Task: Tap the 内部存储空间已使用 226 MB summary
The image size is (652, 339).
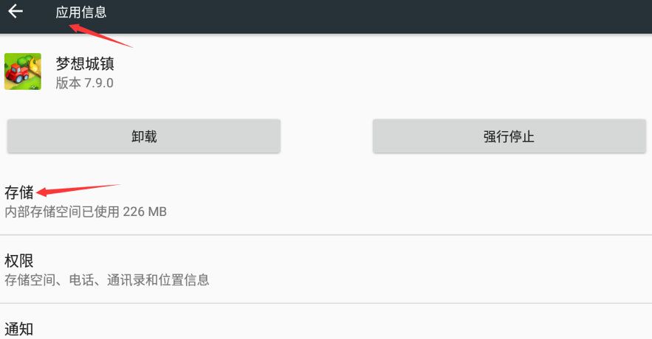Action: tap(86, 212)
